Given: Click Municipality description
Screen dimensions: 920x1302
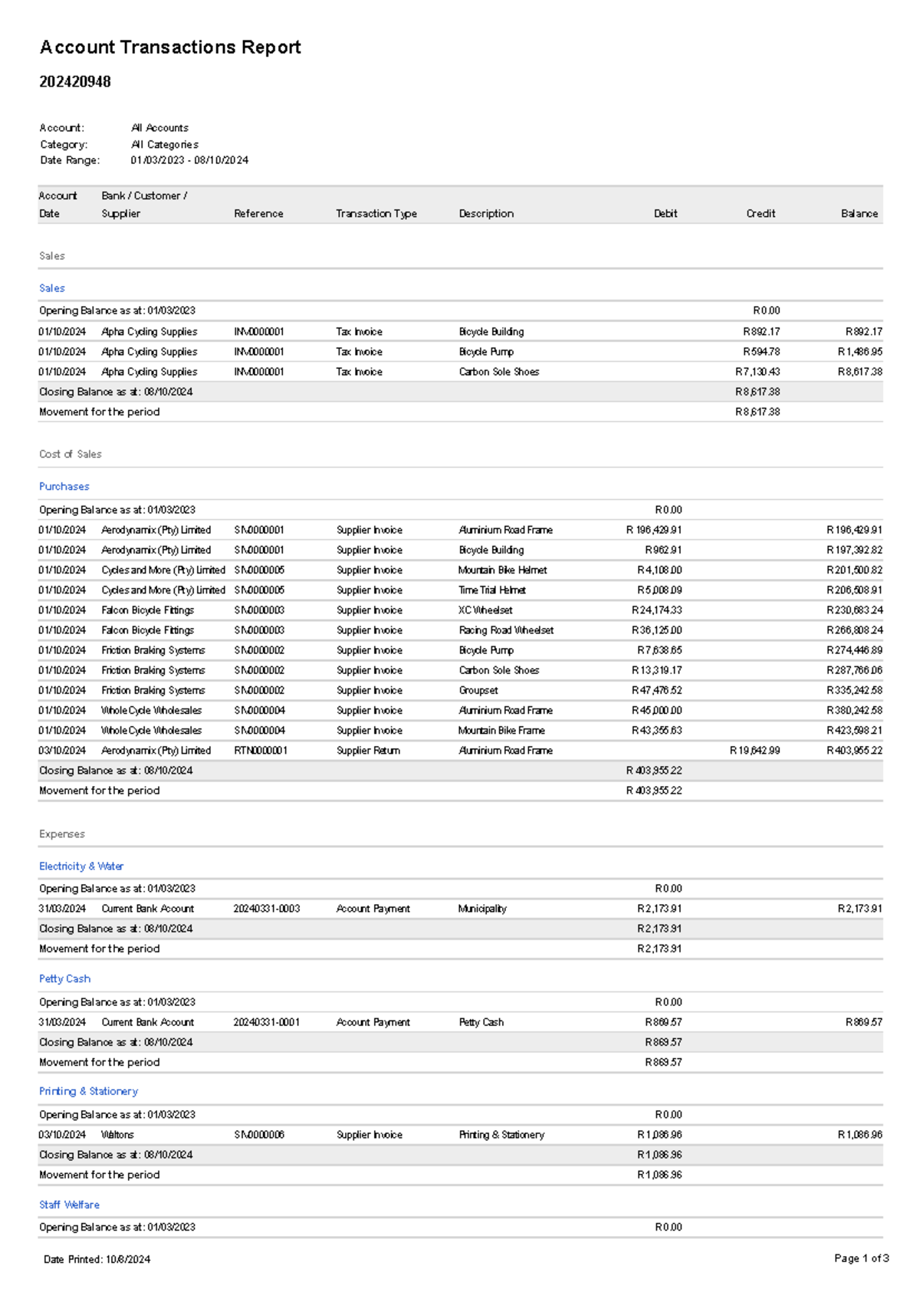Looking at the screenshot, I should coord(482,909).
